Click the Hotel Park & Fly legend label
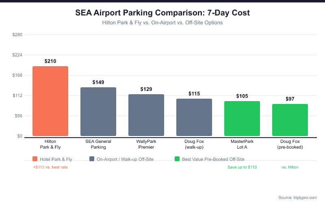The height and width of the screenshot is (203, 325). (56, 159)
